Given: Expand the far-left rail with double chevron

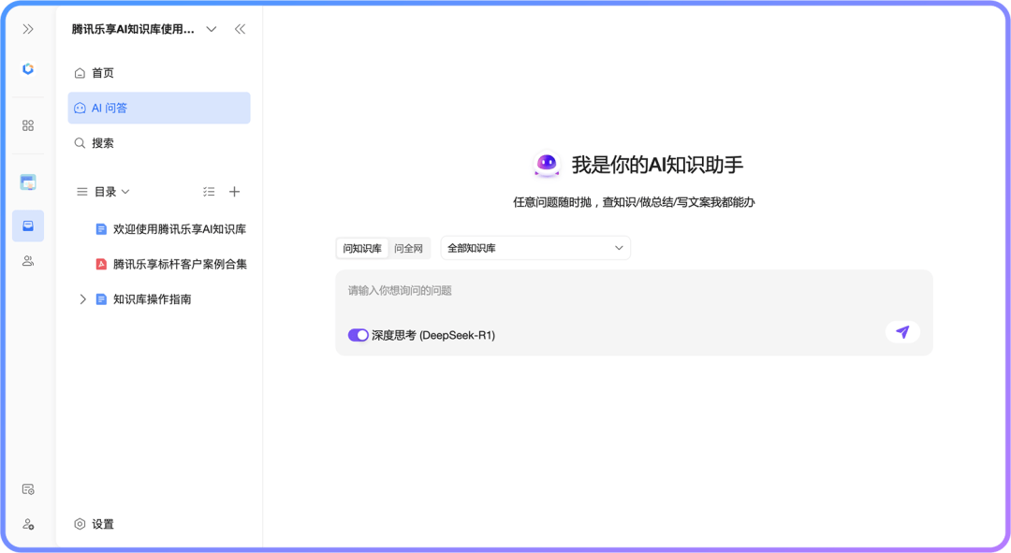Looking at the screenshot, I should (x=28, y=29).
